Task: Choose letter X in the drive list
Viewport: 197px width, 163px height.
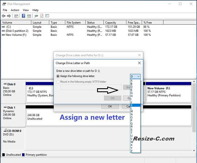Action: [135, 145]
